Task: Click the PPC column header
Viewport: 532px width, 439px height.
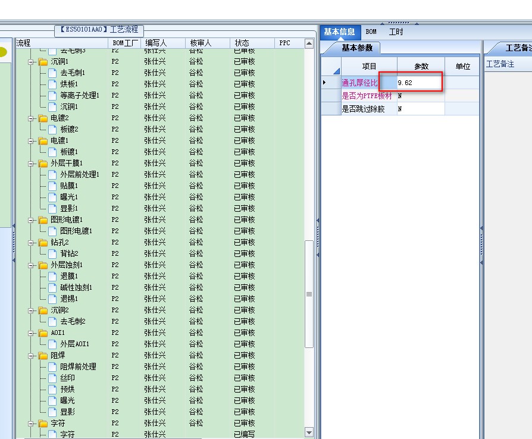Action: [289, 43]
